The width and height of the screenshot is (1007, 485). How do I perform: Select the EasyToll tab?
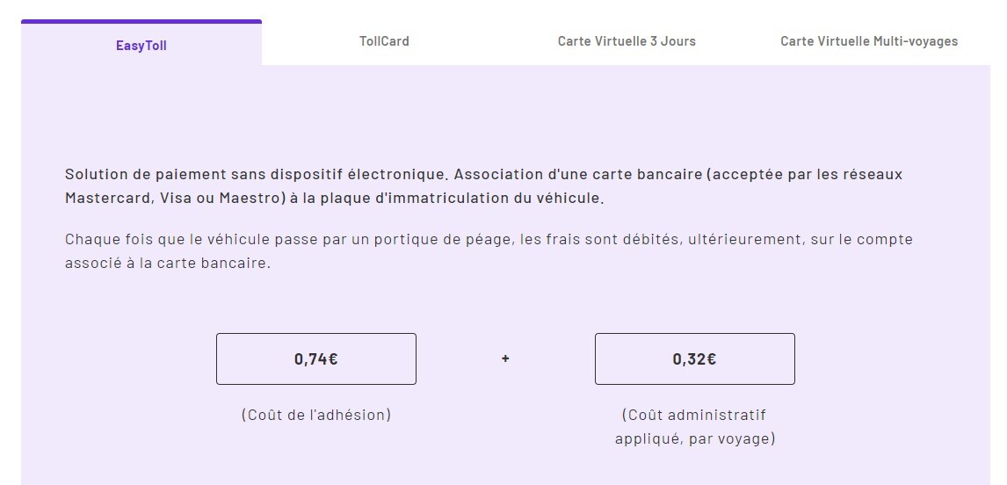pos(141,45)
